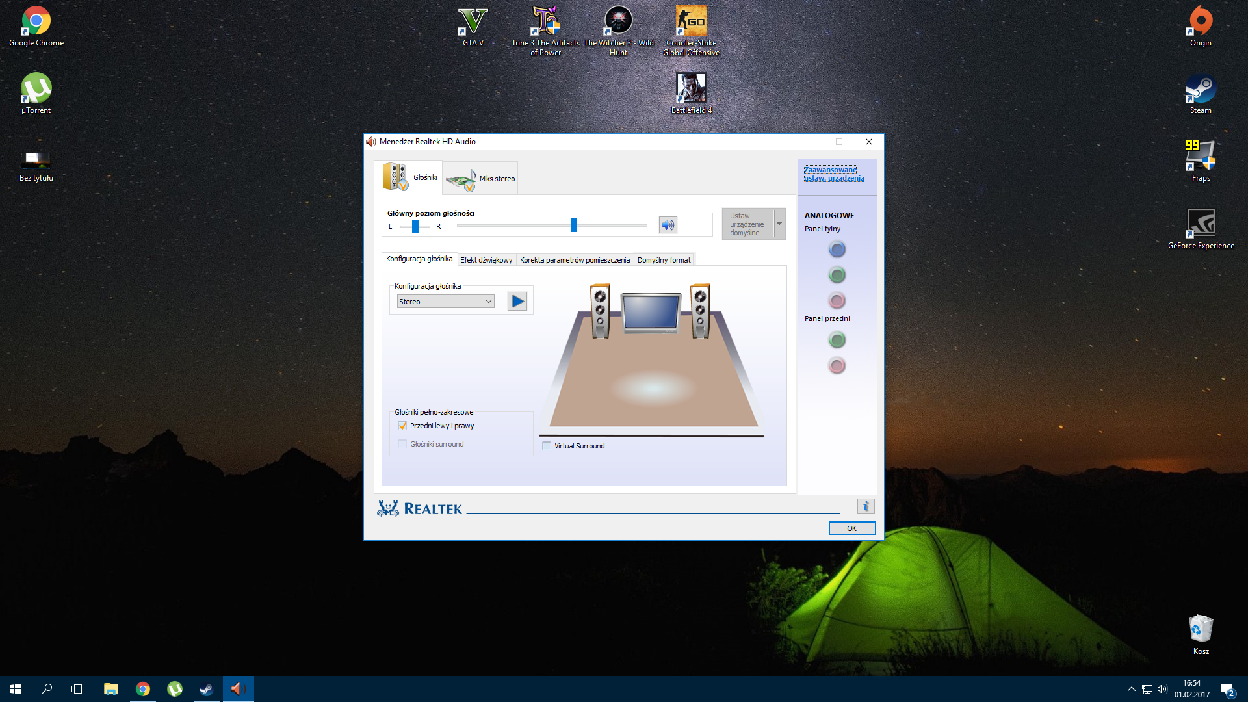Minimize the Realtek HD Audio window
1248x702 pixels.
pyautogui.click(x=810, y=142)
